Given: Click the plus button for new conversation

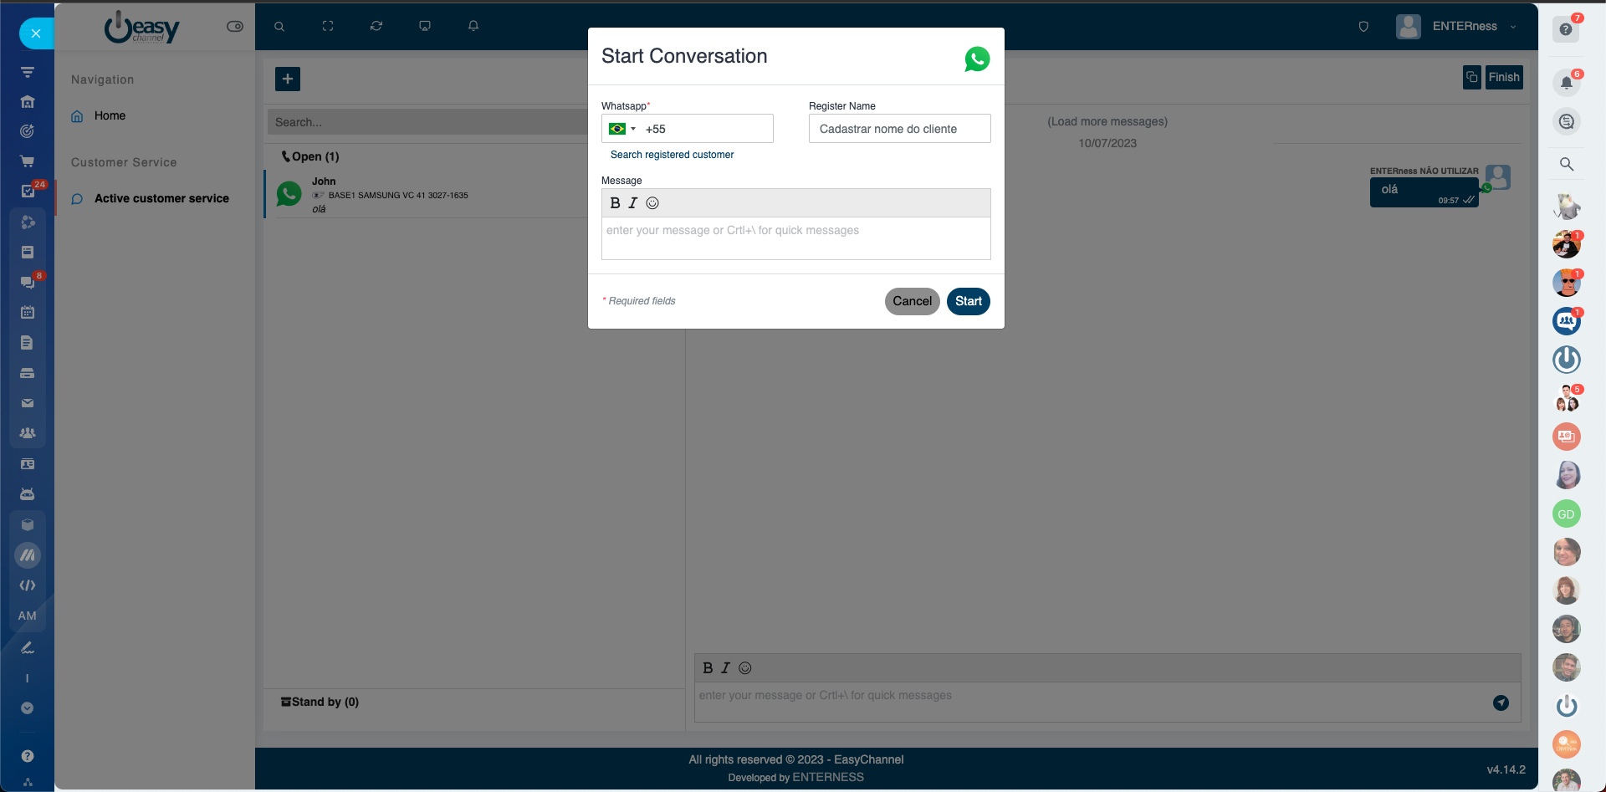Looking at the screenshot, I should click(x=287, y=79).
